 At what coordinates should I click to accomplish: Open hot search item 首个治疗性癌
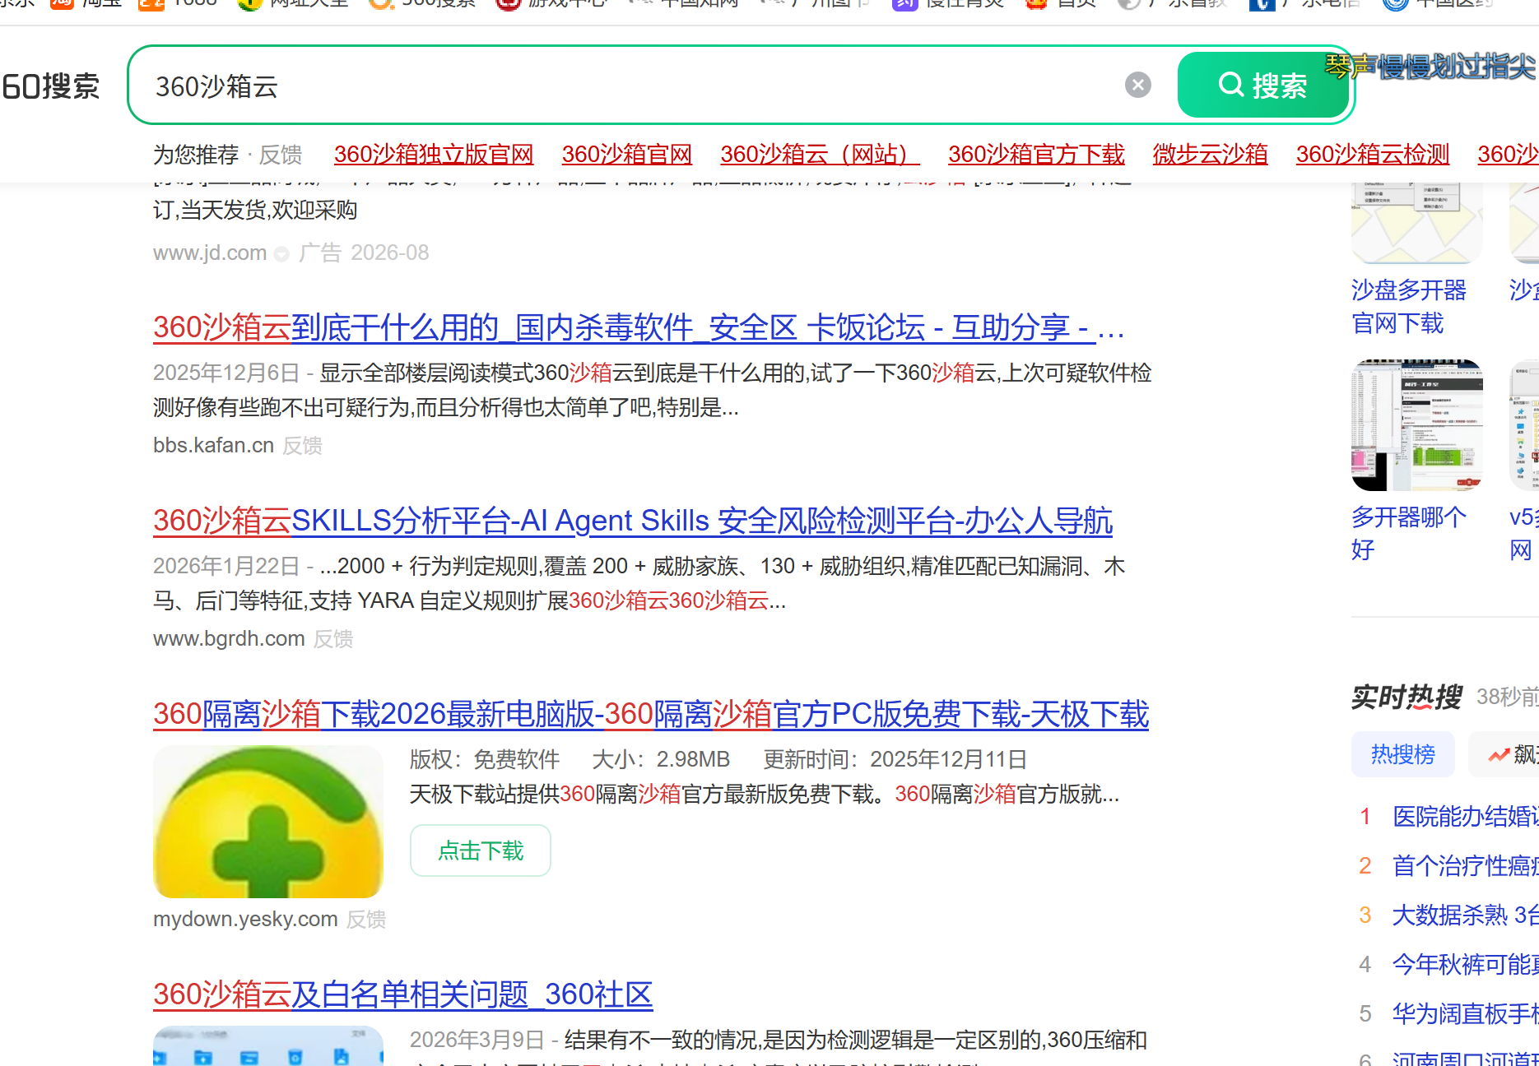(x=1465, y=865)
